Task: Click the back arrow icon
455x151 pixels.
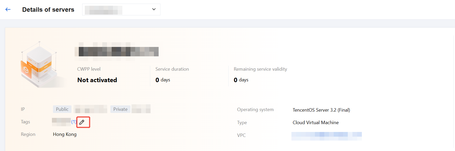Action: (x=8, y=9)
